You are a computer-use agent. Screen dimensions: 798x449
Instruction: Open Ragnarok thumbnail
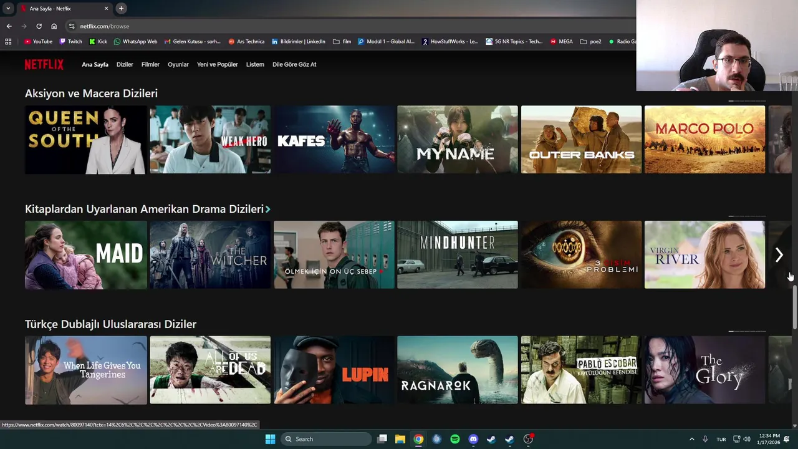(458, 370)
